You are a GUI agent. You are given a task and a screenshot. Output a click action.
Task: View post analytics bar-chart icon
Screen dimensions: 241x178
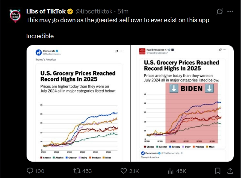170,171
